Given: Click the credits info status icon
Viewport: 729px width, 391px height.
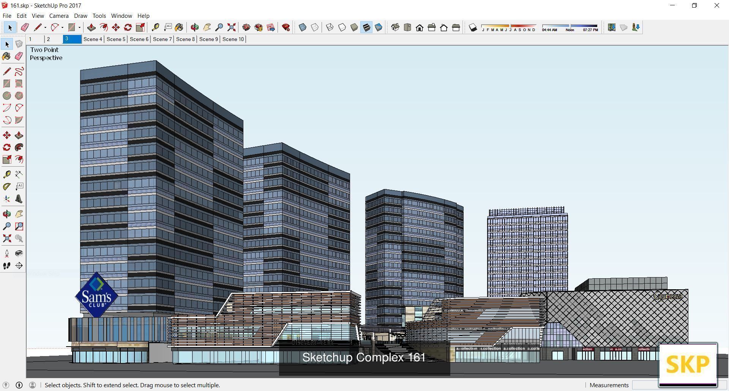Looking at the screenshot, I should click(x=19, y=385).
